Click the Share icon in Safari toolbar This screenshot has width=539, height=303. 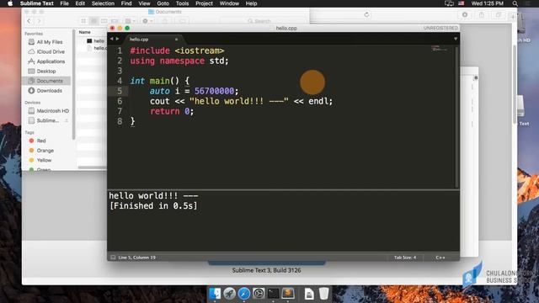point(482,15)
